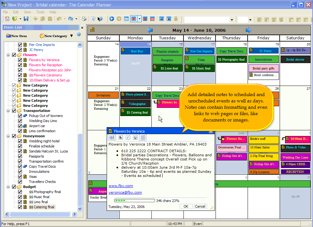Collapse the Flowers category tree node
Image resolution: width=313 pixels, height=227 pixels.
click(x=8, y=55)
